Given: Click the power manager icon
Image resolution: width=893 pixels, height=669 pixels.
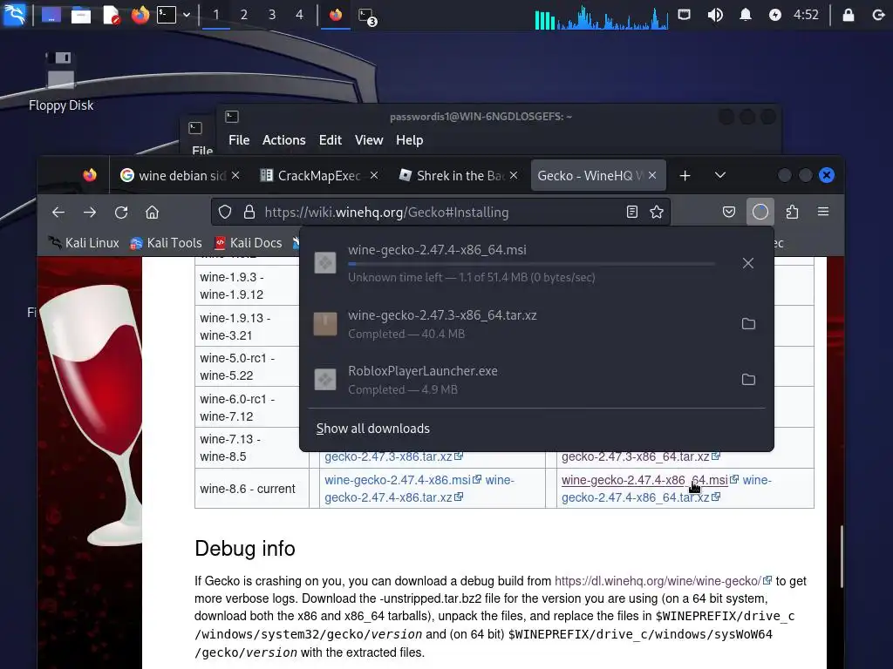Looking at the screenshot, I should pyautogui.click(x=774, y=14).
